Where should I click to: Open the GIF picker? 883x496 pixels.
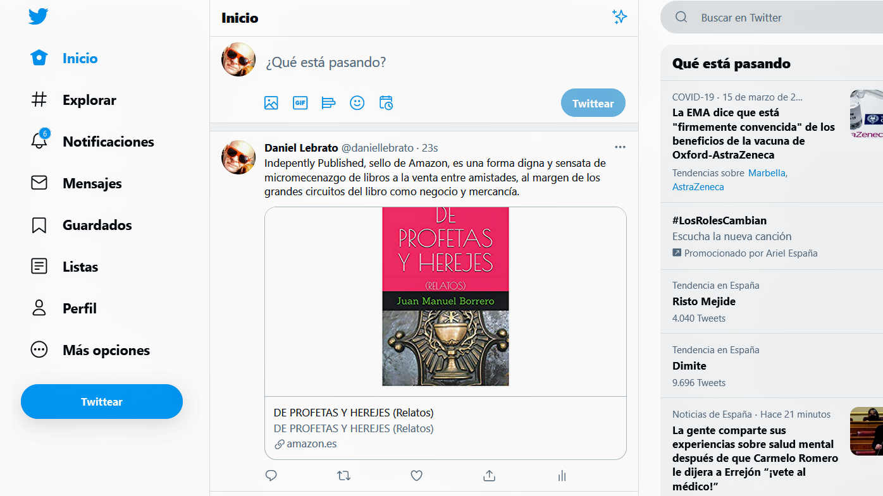point(300,103)
